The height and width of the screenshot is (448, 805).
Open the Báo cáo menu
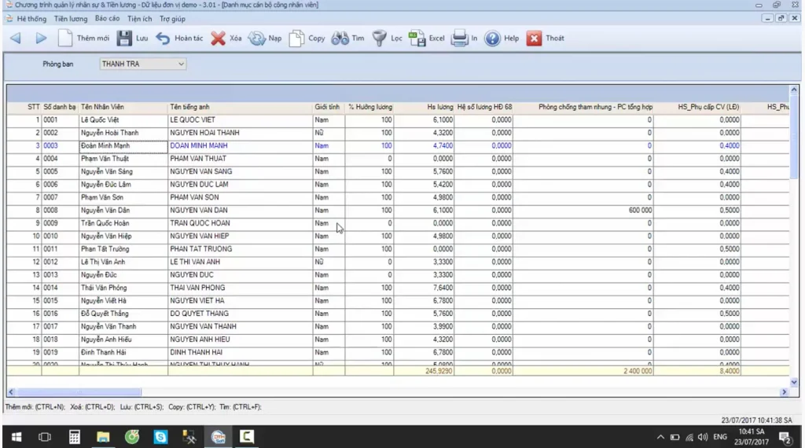click(107, 19)
